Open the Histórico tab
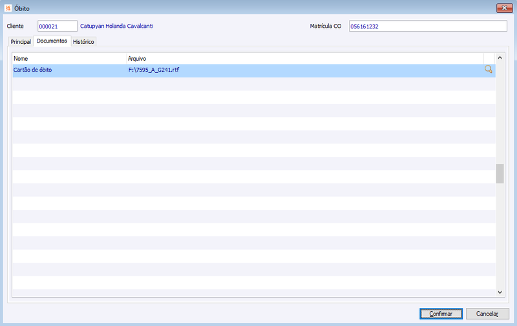This screenshot has height=326, width=517. pyautogui.click(x=83, y=42)
